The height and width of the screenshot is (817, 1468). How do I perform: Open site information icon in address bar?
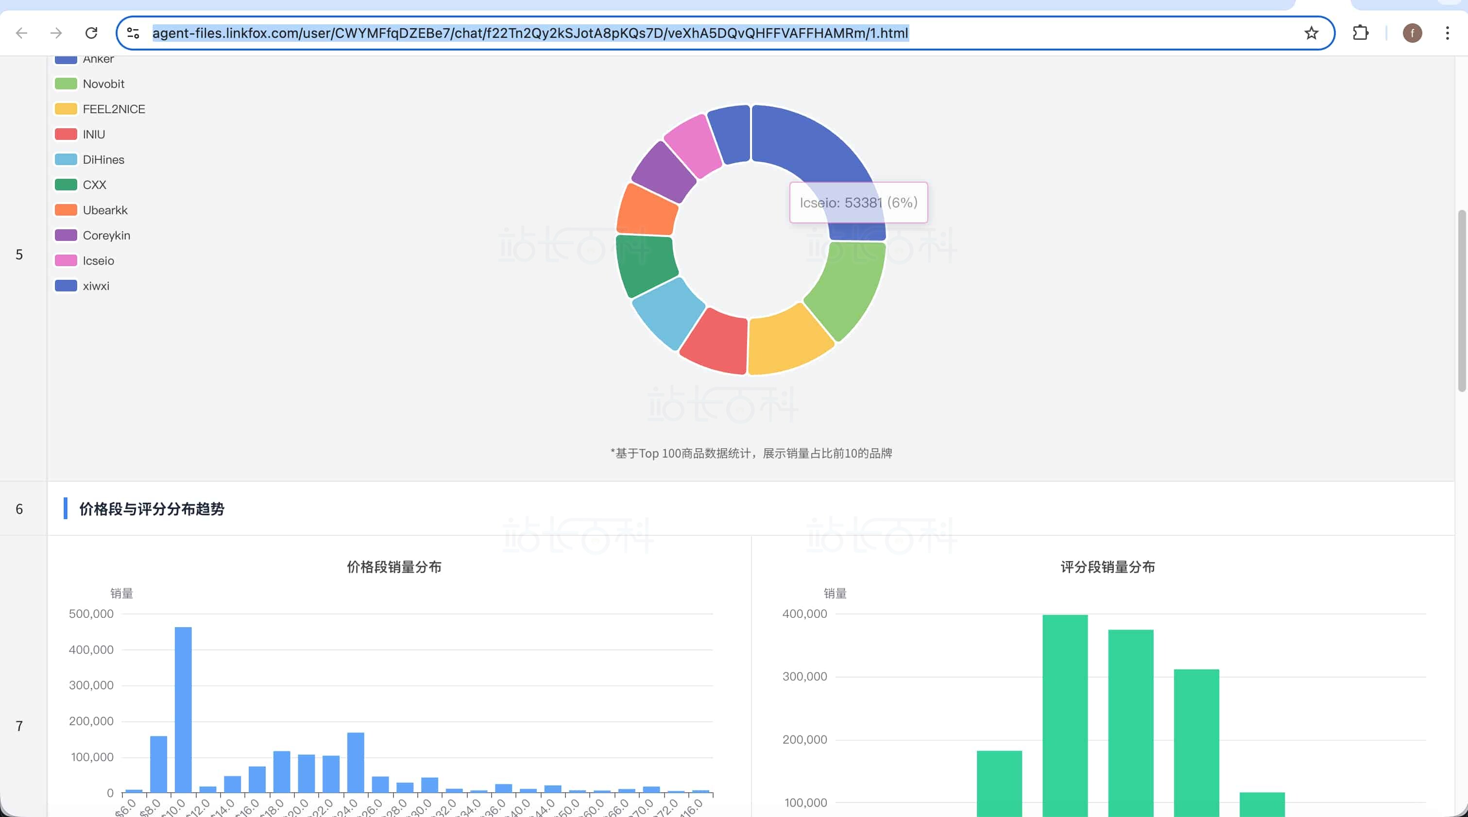tap(134, 33)
